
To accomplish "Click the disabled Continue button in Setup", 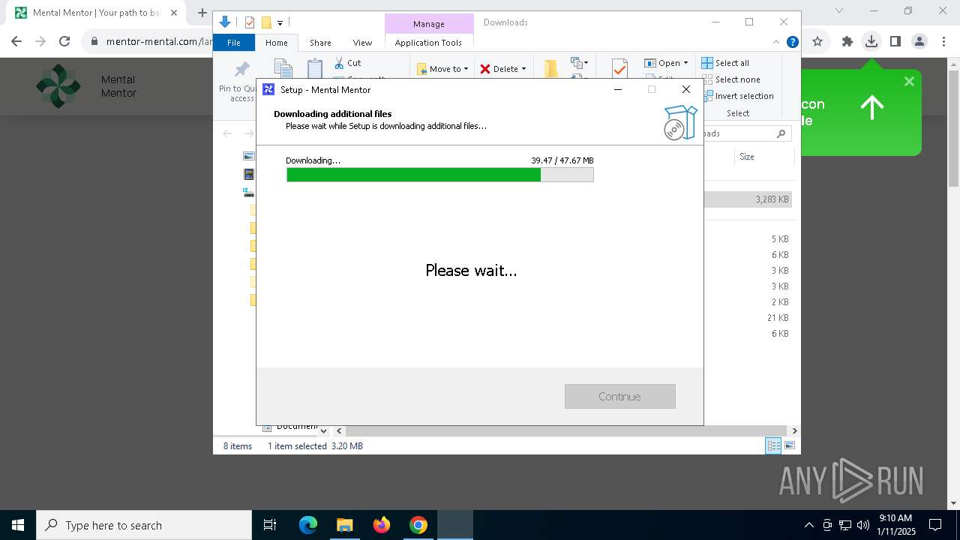I will (x=619, y=396).
